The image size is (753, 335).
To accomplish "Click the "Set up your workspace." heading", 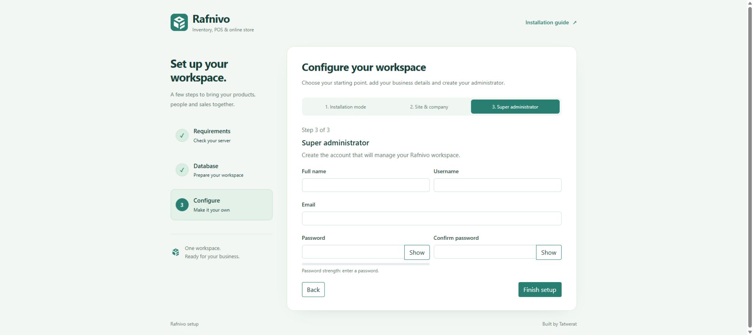I will coord(199,71).
